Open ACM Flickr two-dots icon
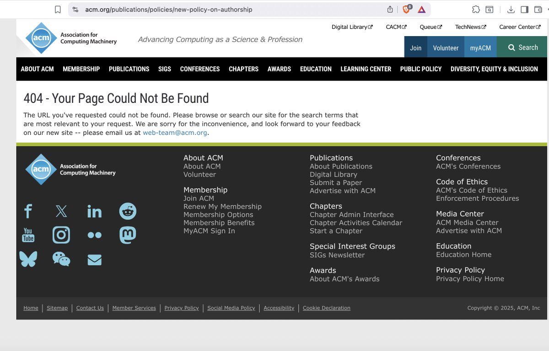549x351 pixels. pos(94,235)
